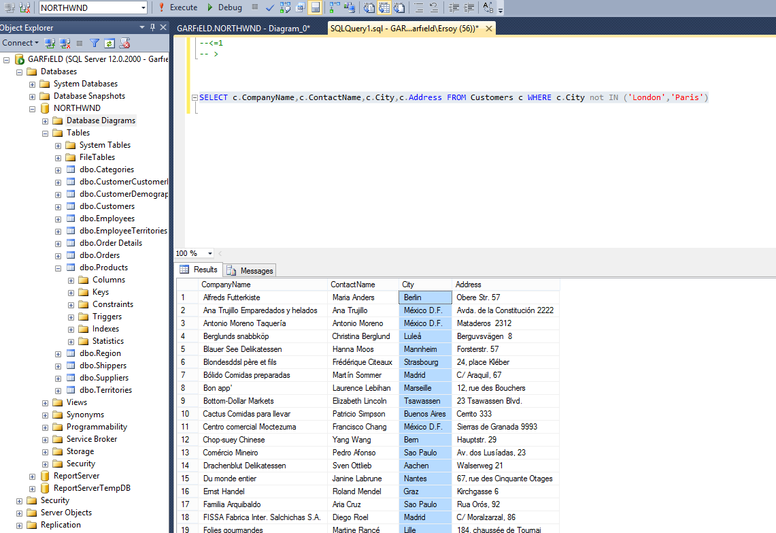Viewport: 776px width, 533px height.
Task: Click the Object Explorer Stop icon
Action: coord(80,43)
